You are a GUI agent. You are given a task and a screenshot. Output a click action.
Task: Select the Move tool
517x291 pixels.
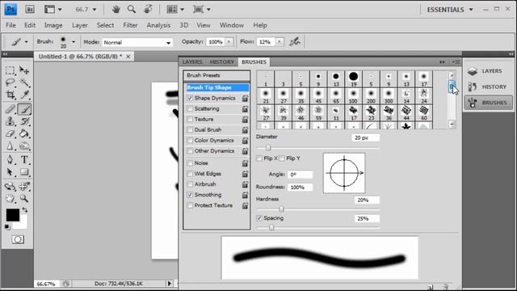(x=24, y=70)
